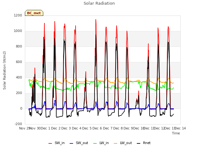This screenshot has width=199, height=149.
Task: Click the blue SW_out legend swatch
Action: point(72,143)
